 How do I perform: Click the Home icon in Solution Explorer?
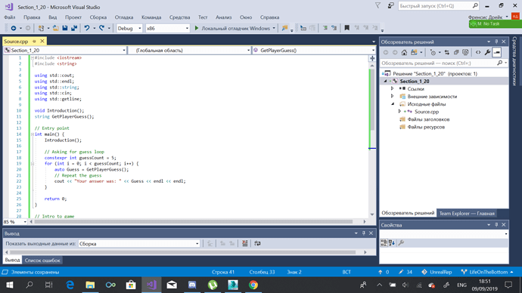point(404,53)
